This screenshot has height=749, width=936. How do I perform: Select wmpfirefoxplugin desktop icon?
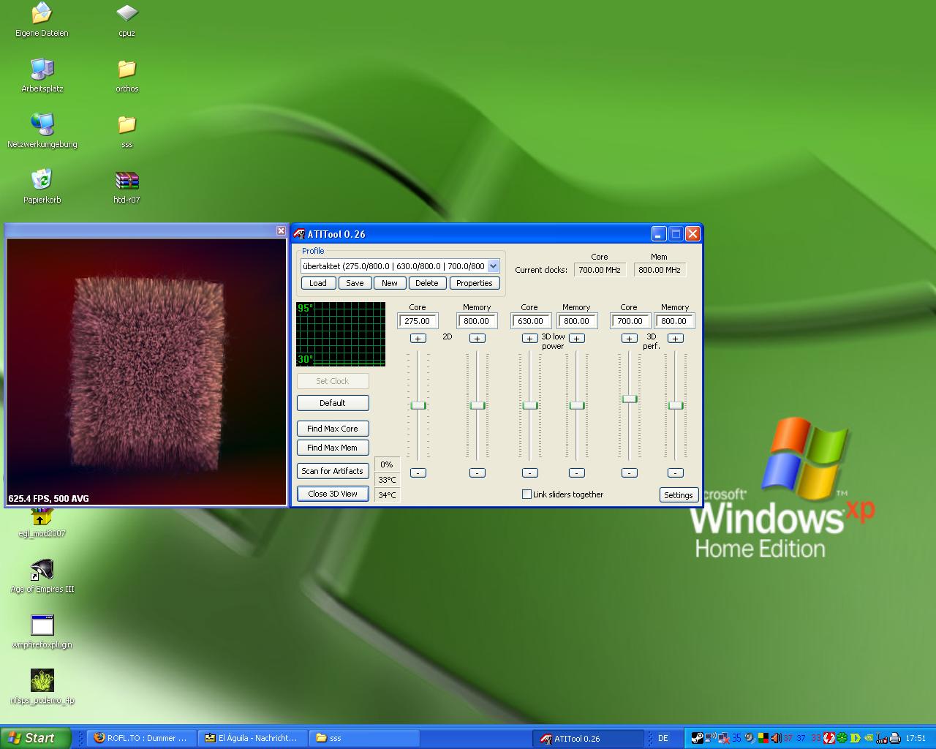pos(42,631)
